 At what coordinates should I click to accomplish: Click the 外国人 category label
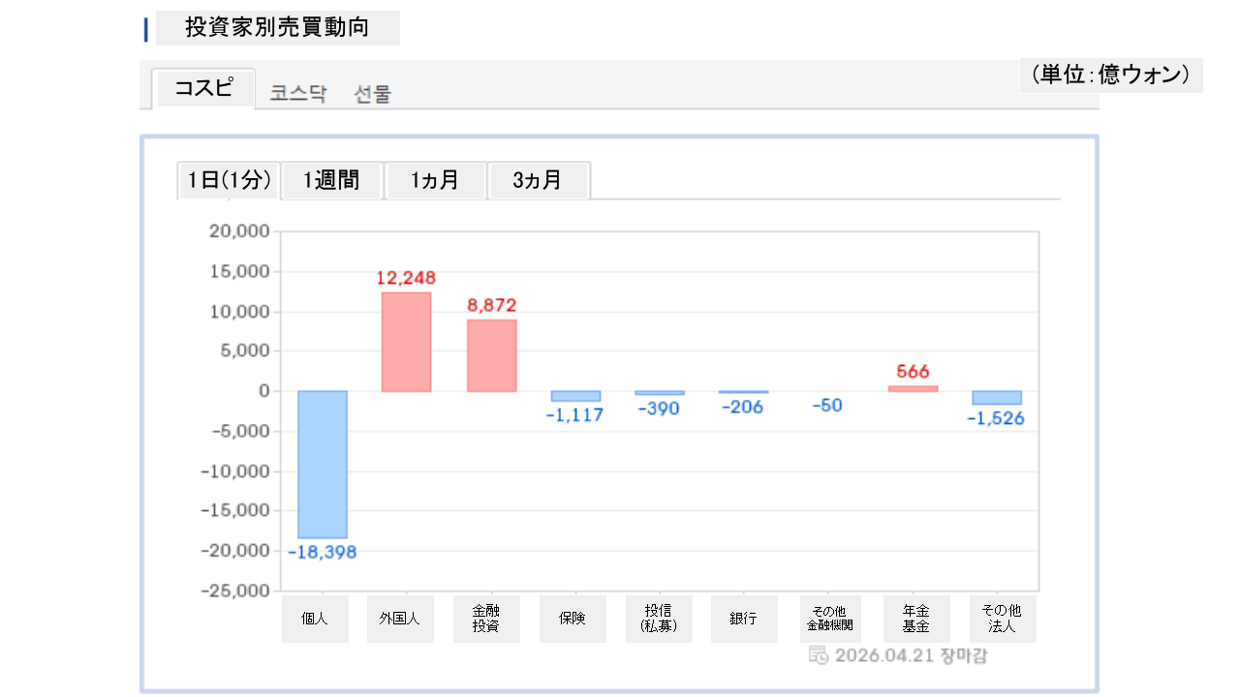[x=400, y=619]
